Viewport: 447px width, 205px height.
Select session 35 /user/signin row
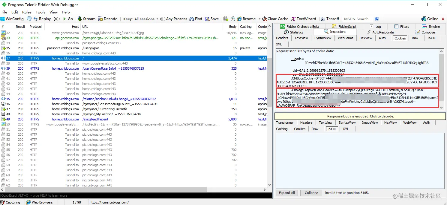pos(134,48)
